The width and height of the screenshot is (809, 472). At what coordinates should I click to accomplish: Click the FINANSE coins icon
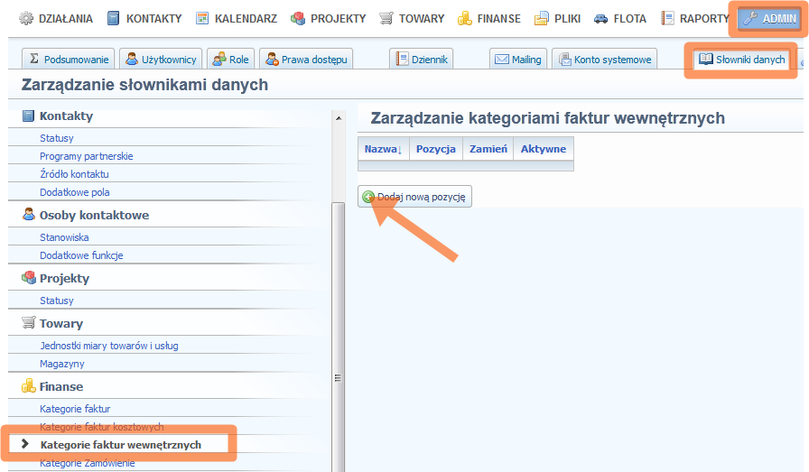(465, 18)
